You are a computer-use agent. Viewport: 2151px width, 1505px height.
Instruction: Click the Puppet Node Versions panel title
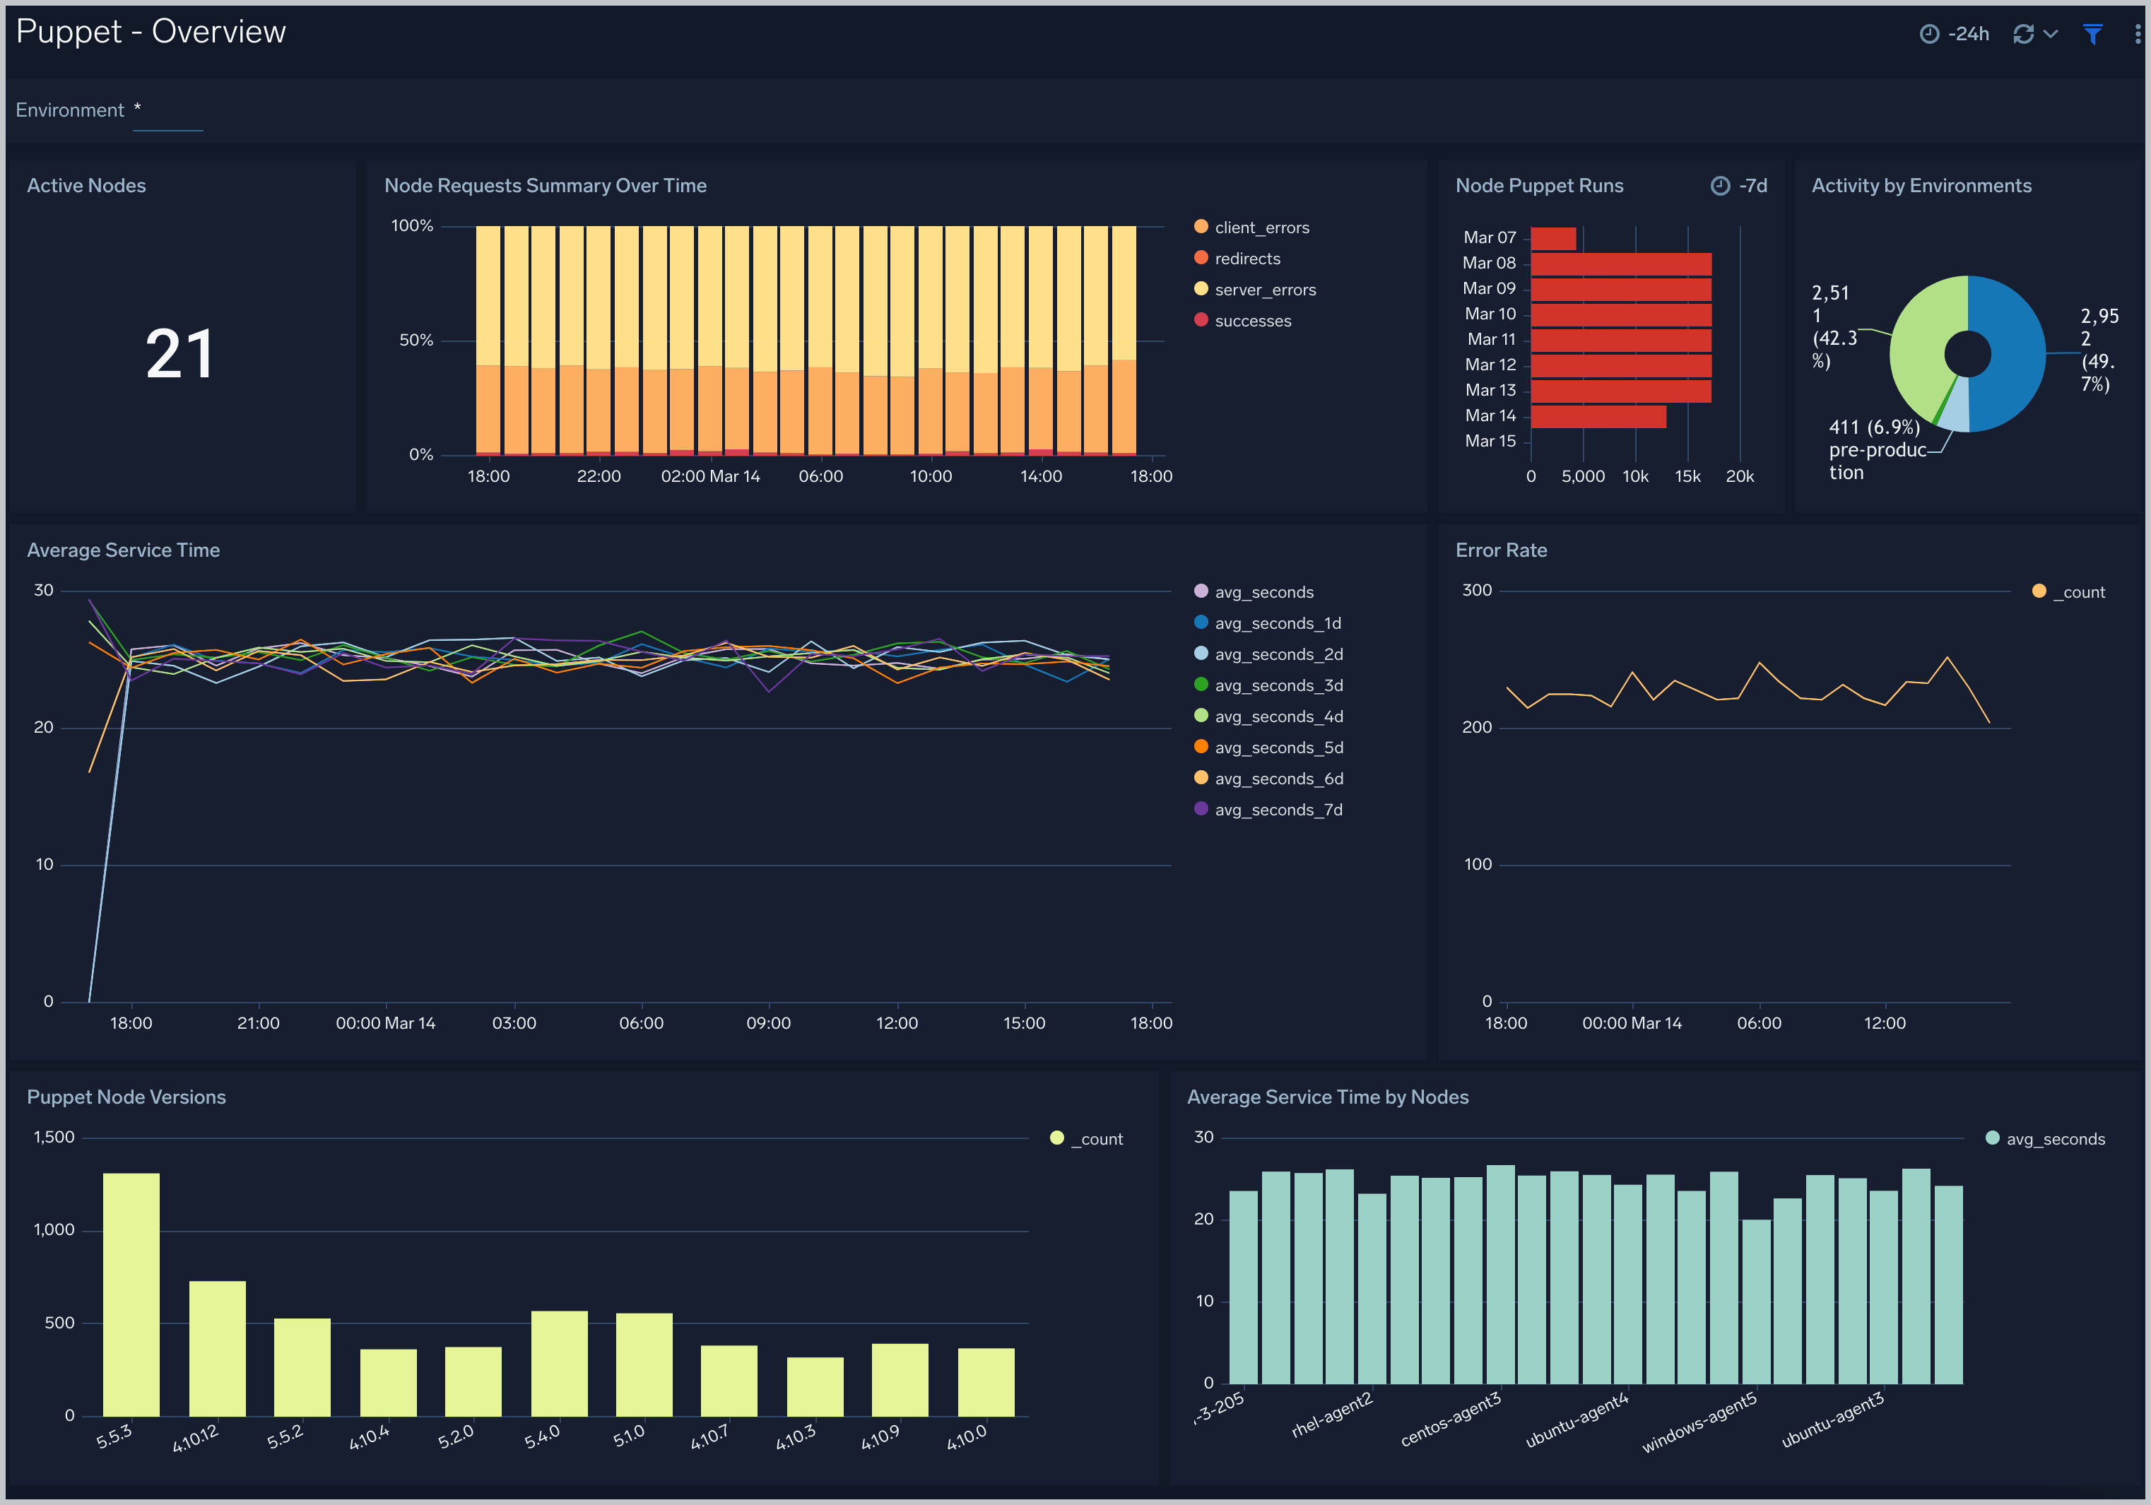pyautogui.click(x=126, y=1097)
